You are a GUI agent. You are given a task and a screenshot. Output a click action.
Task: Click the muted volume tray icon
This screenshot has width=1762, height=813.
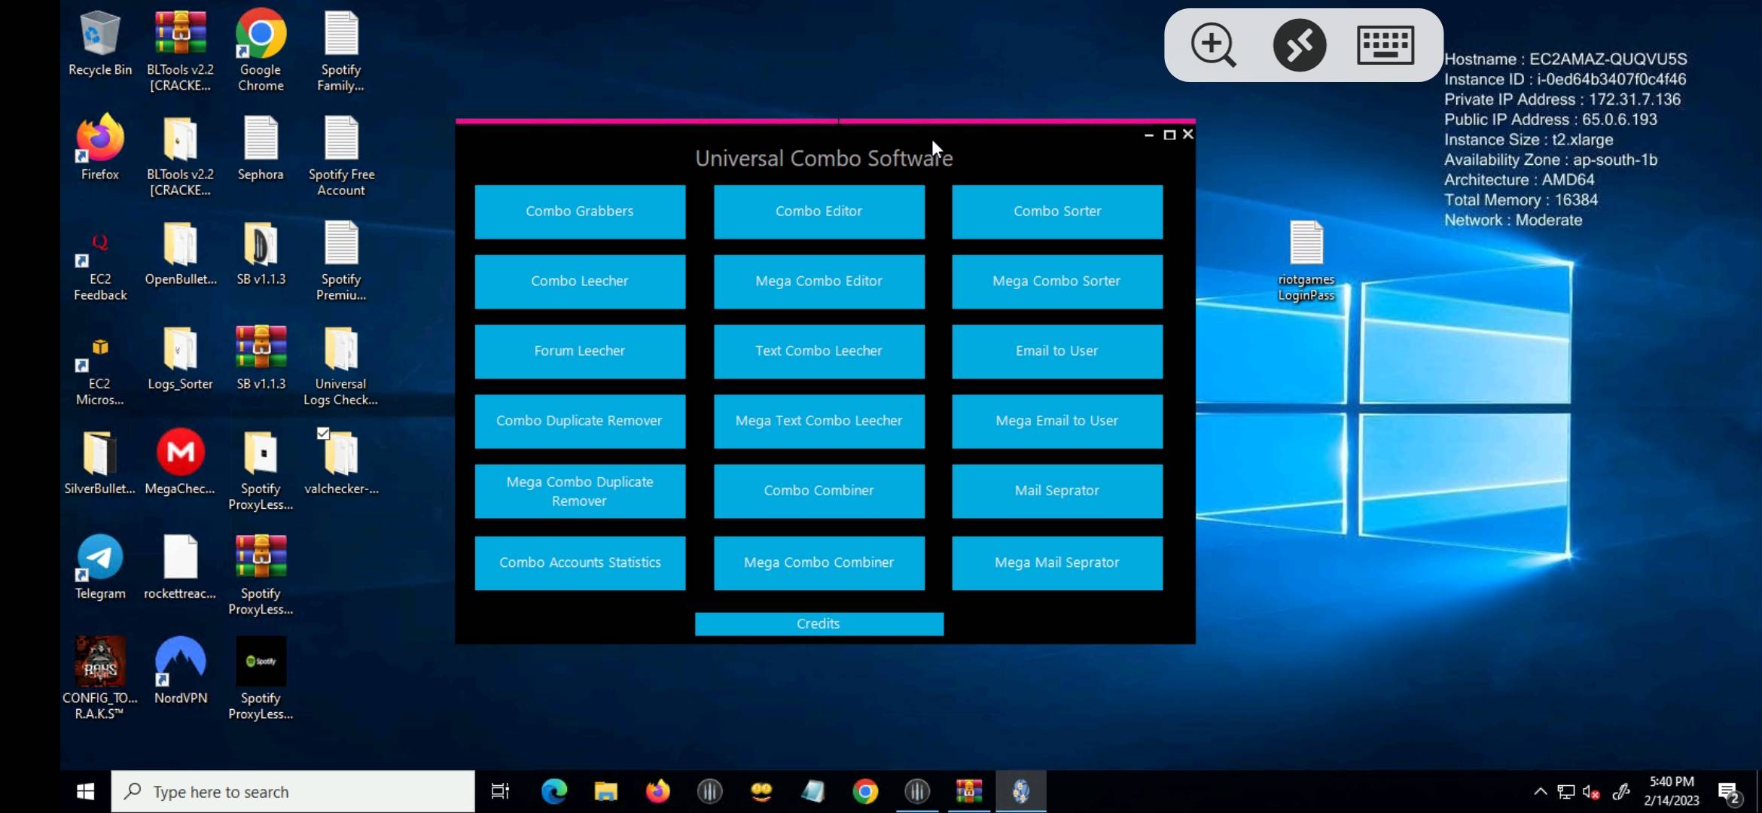tap(1590, 792)
